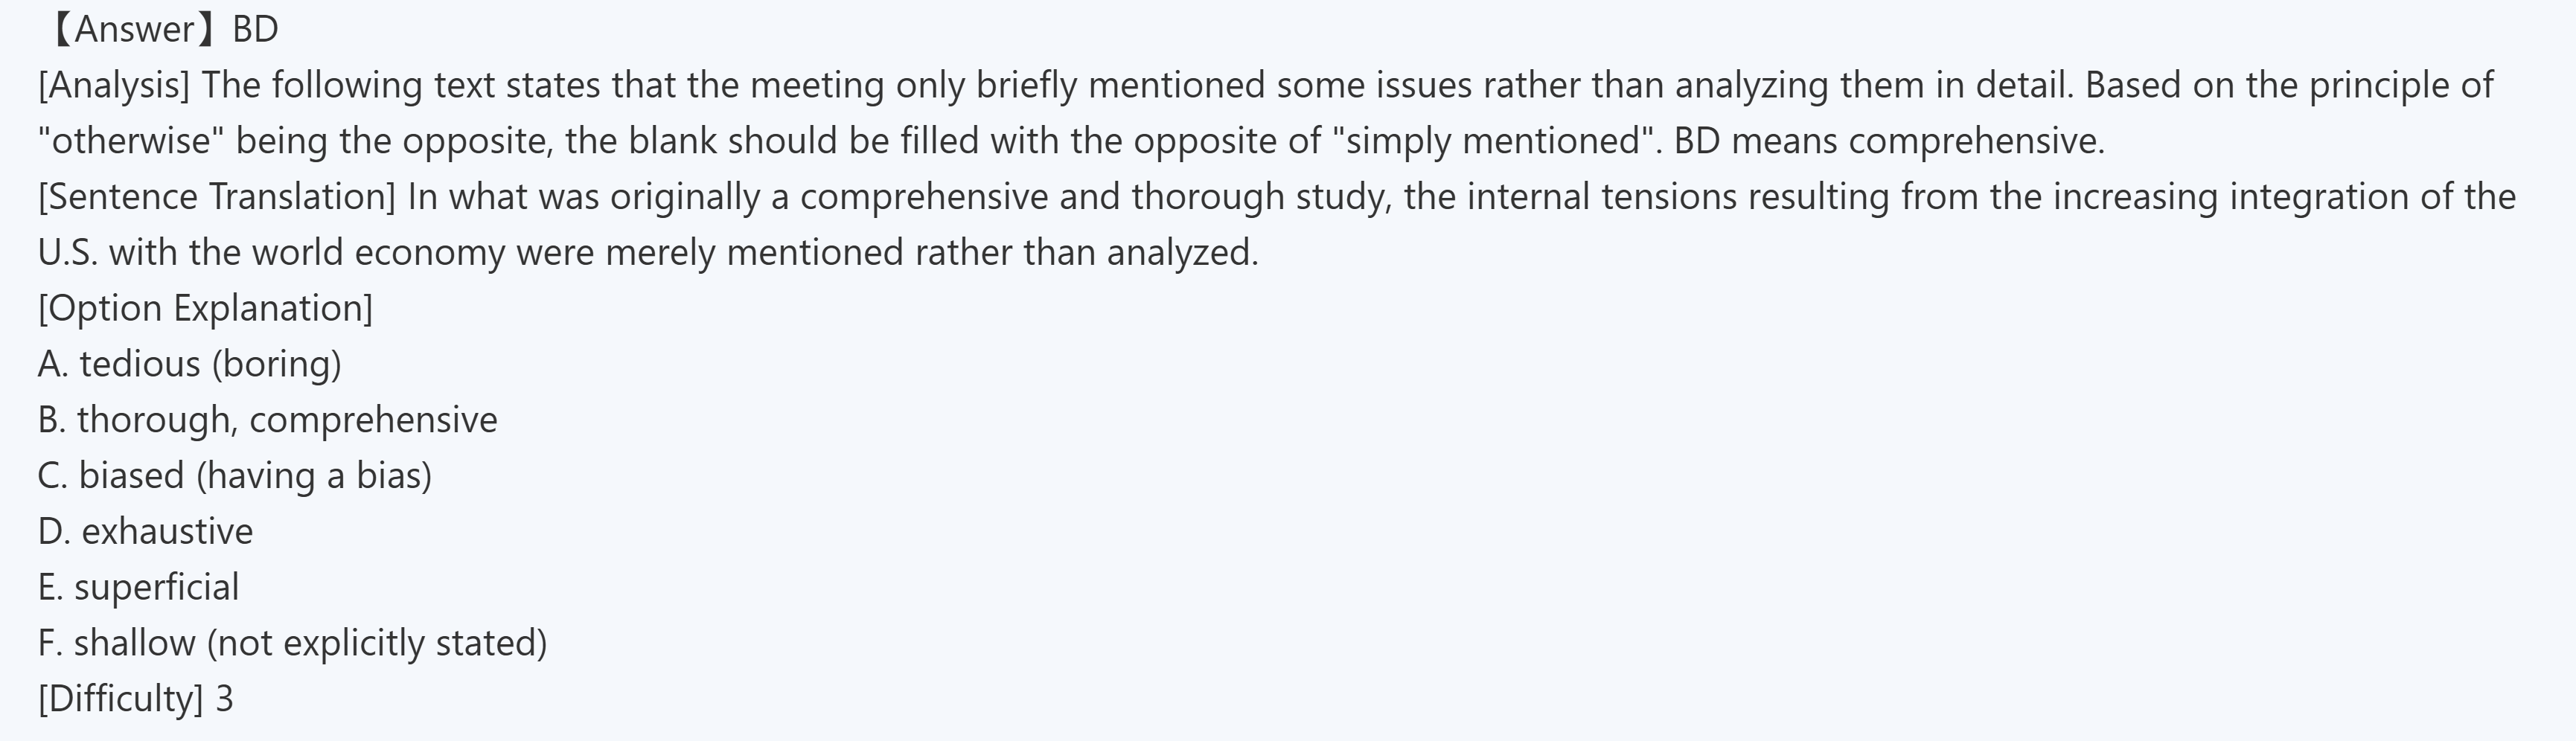
Task: Click "BD means comprehensive" sentence
Action: click(1888, 141)
